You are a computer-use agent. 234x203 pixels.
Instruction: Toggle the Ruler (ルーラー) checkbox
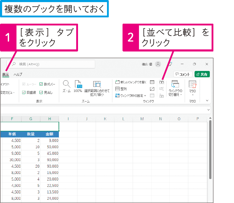point(24,84)
